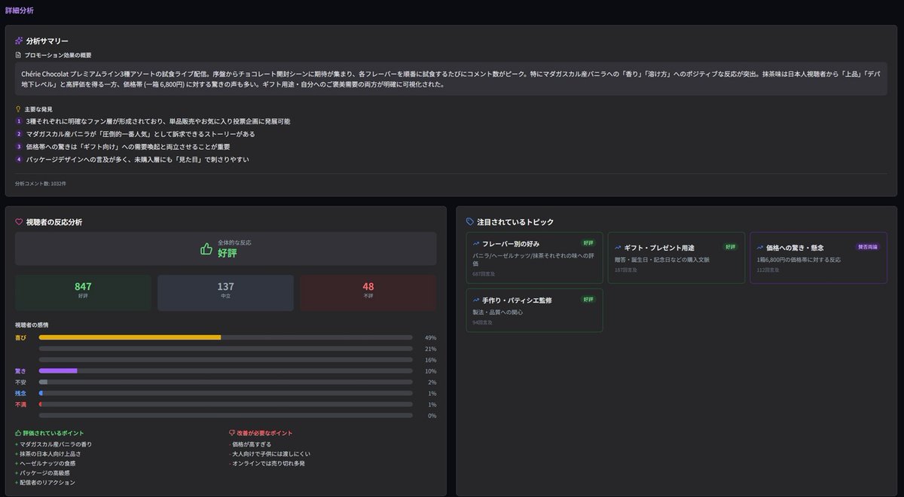This screenshot has height=497, width=904.
Task: Click finding text パッケージデザインへの言及が多く
Action: [137, 160]
